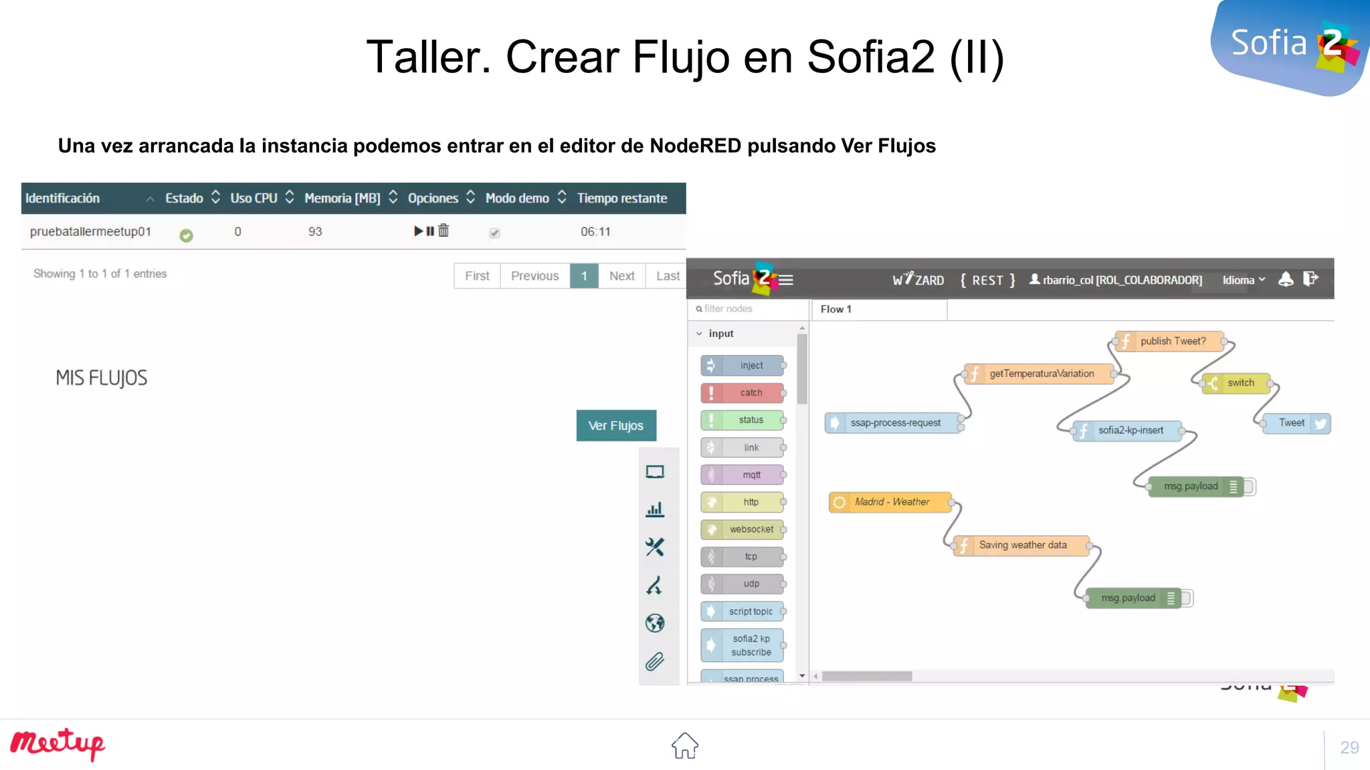Select the udp palette node
Image resolution: width=1370 pixels, height=770 pixels.
[x=743, y=584]
